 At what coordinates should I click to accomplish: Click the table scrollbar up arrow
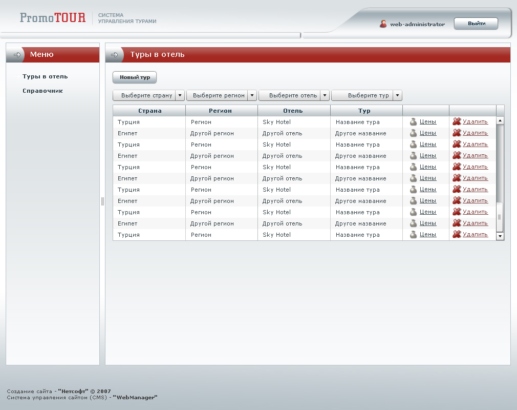coord(500,120)
